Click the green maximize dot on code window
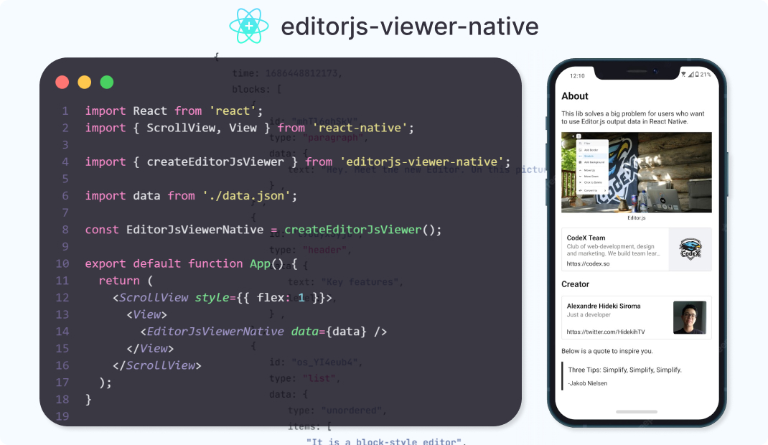The image size is (768, 445). point(107,83)
